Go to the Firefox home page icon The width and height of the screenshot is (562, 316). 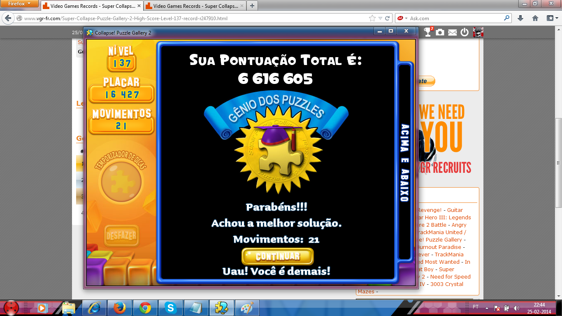coord(535,18)
